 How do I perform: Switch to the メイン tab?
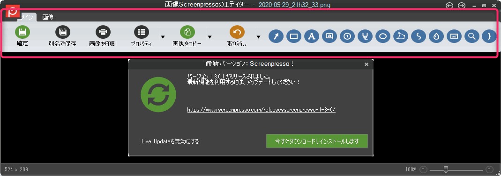pos(28,17)
